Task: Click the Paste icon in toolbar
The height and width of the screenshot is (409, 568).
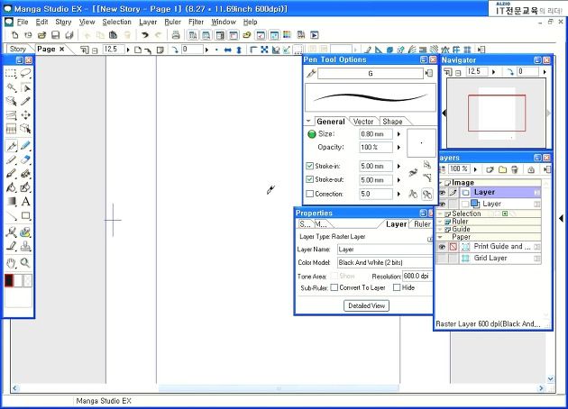Action: [113, 35]
